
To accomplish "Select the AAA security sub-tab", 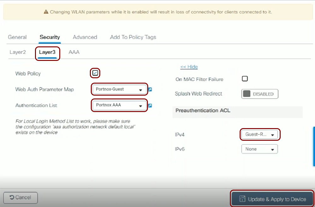I will pyautogui.click(x=74, y=52).
